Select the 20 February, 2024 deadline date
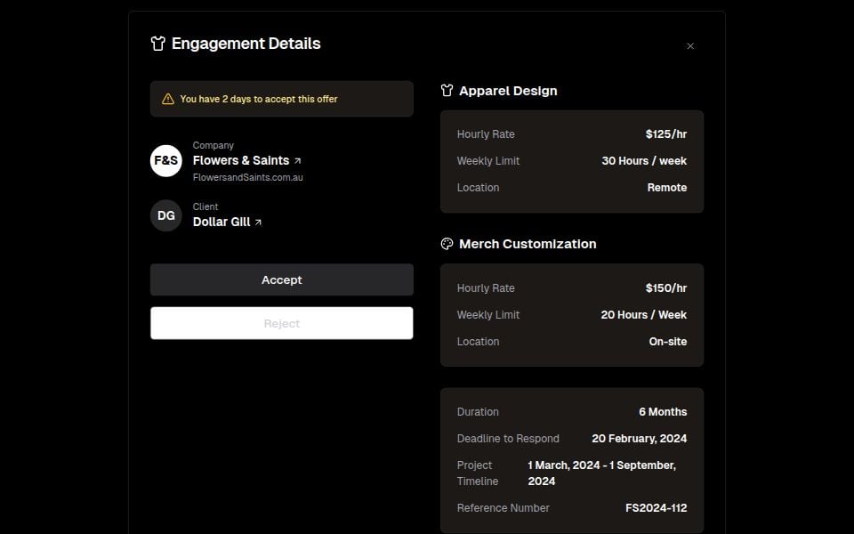The height and width of the screenshot is (534, 854). pos(639,439)
